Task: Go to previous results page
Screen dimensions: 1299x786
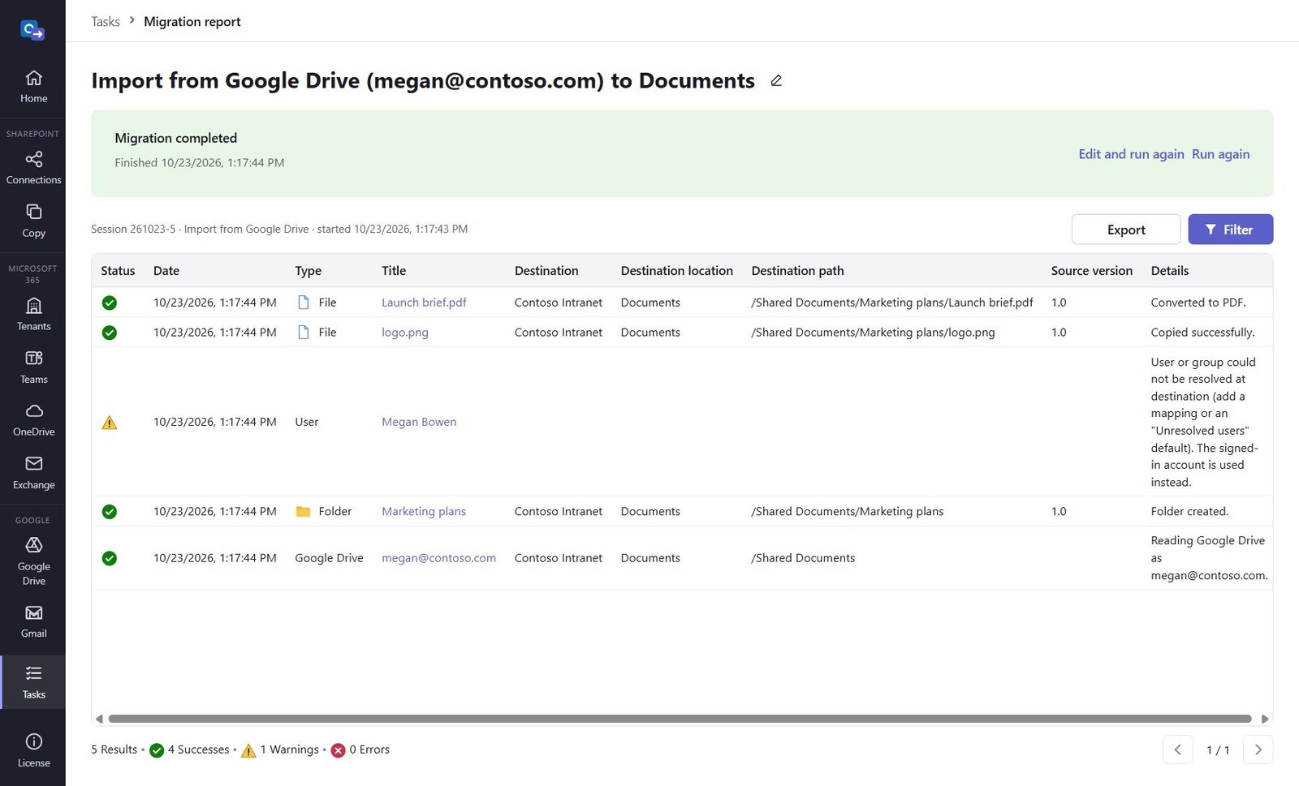Action: (1177, 749)
